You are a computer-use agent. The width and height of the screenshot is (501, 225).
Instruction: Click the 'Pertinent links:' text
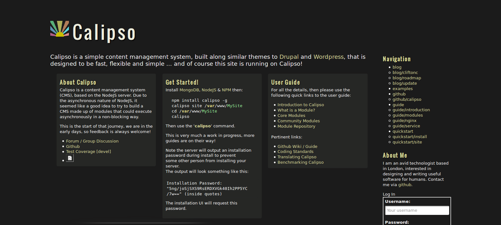pyautogui.click(x=287, y=137)
